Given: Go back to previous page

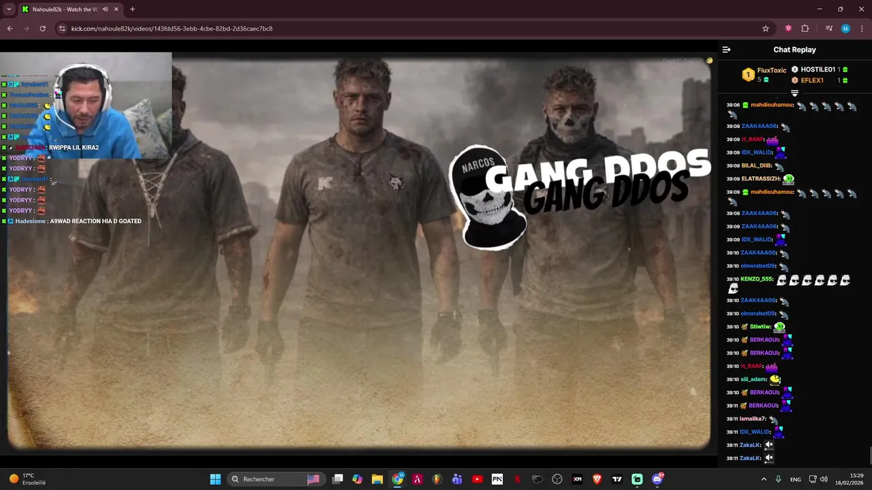Looking at the screenshot, I should pyautogui.click(x=10, y=29).
